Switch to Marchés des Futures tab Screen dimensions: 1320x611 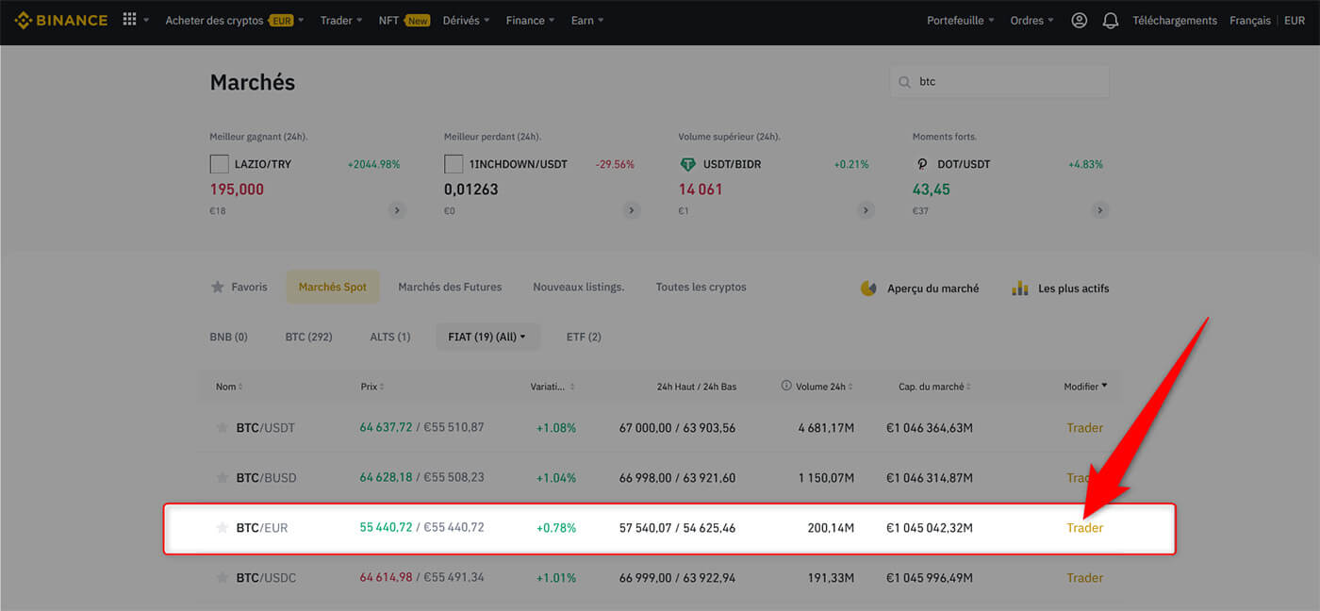(450, 287)
